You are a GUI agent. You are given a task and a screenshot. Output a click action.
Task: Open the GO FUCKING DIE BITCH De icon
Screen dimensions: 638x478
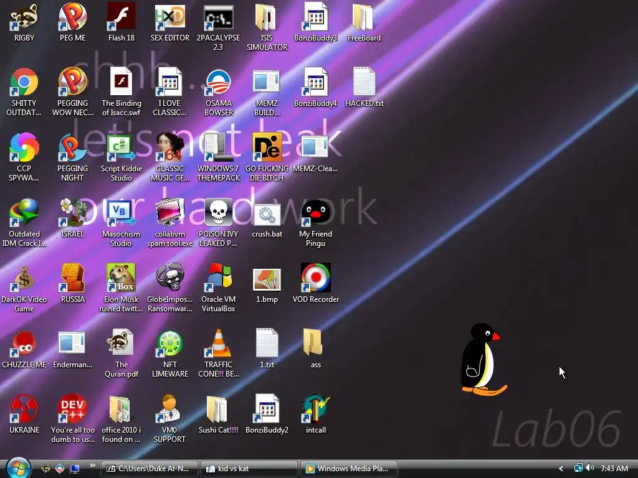coord(267,147)
